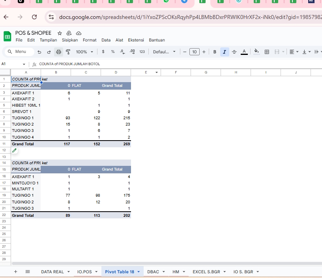
Task: Switch to the DATA REAL sheet tab
Action: point(52,272)
